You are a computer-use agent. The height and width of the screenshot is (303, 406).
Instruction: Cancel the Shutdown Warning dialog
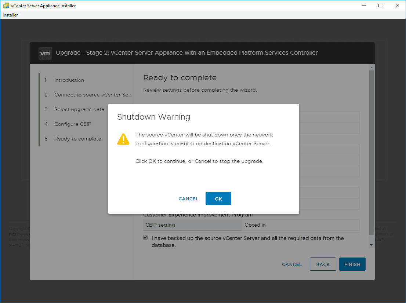coord(189,199)
